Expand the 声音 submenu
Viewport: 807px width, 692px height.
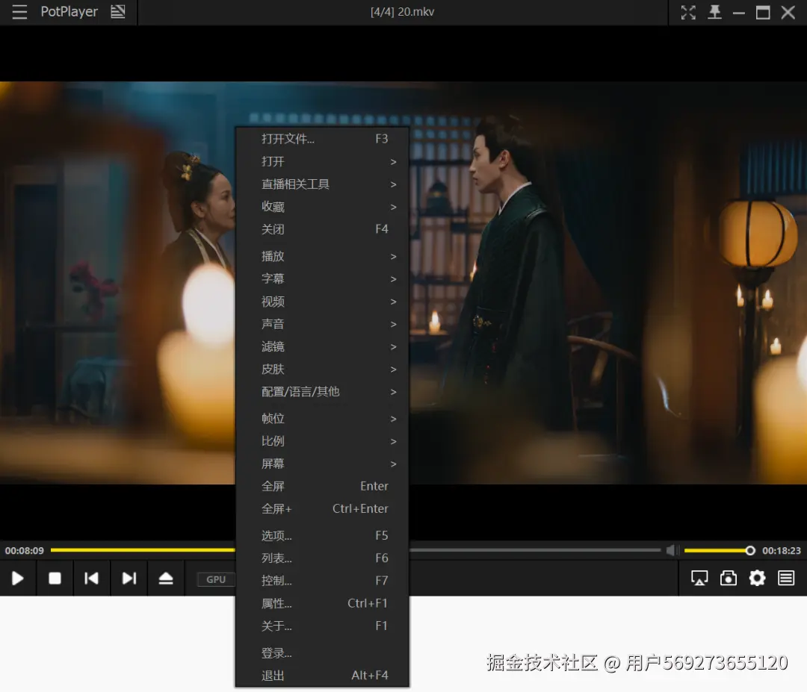[x=323, y=324]
